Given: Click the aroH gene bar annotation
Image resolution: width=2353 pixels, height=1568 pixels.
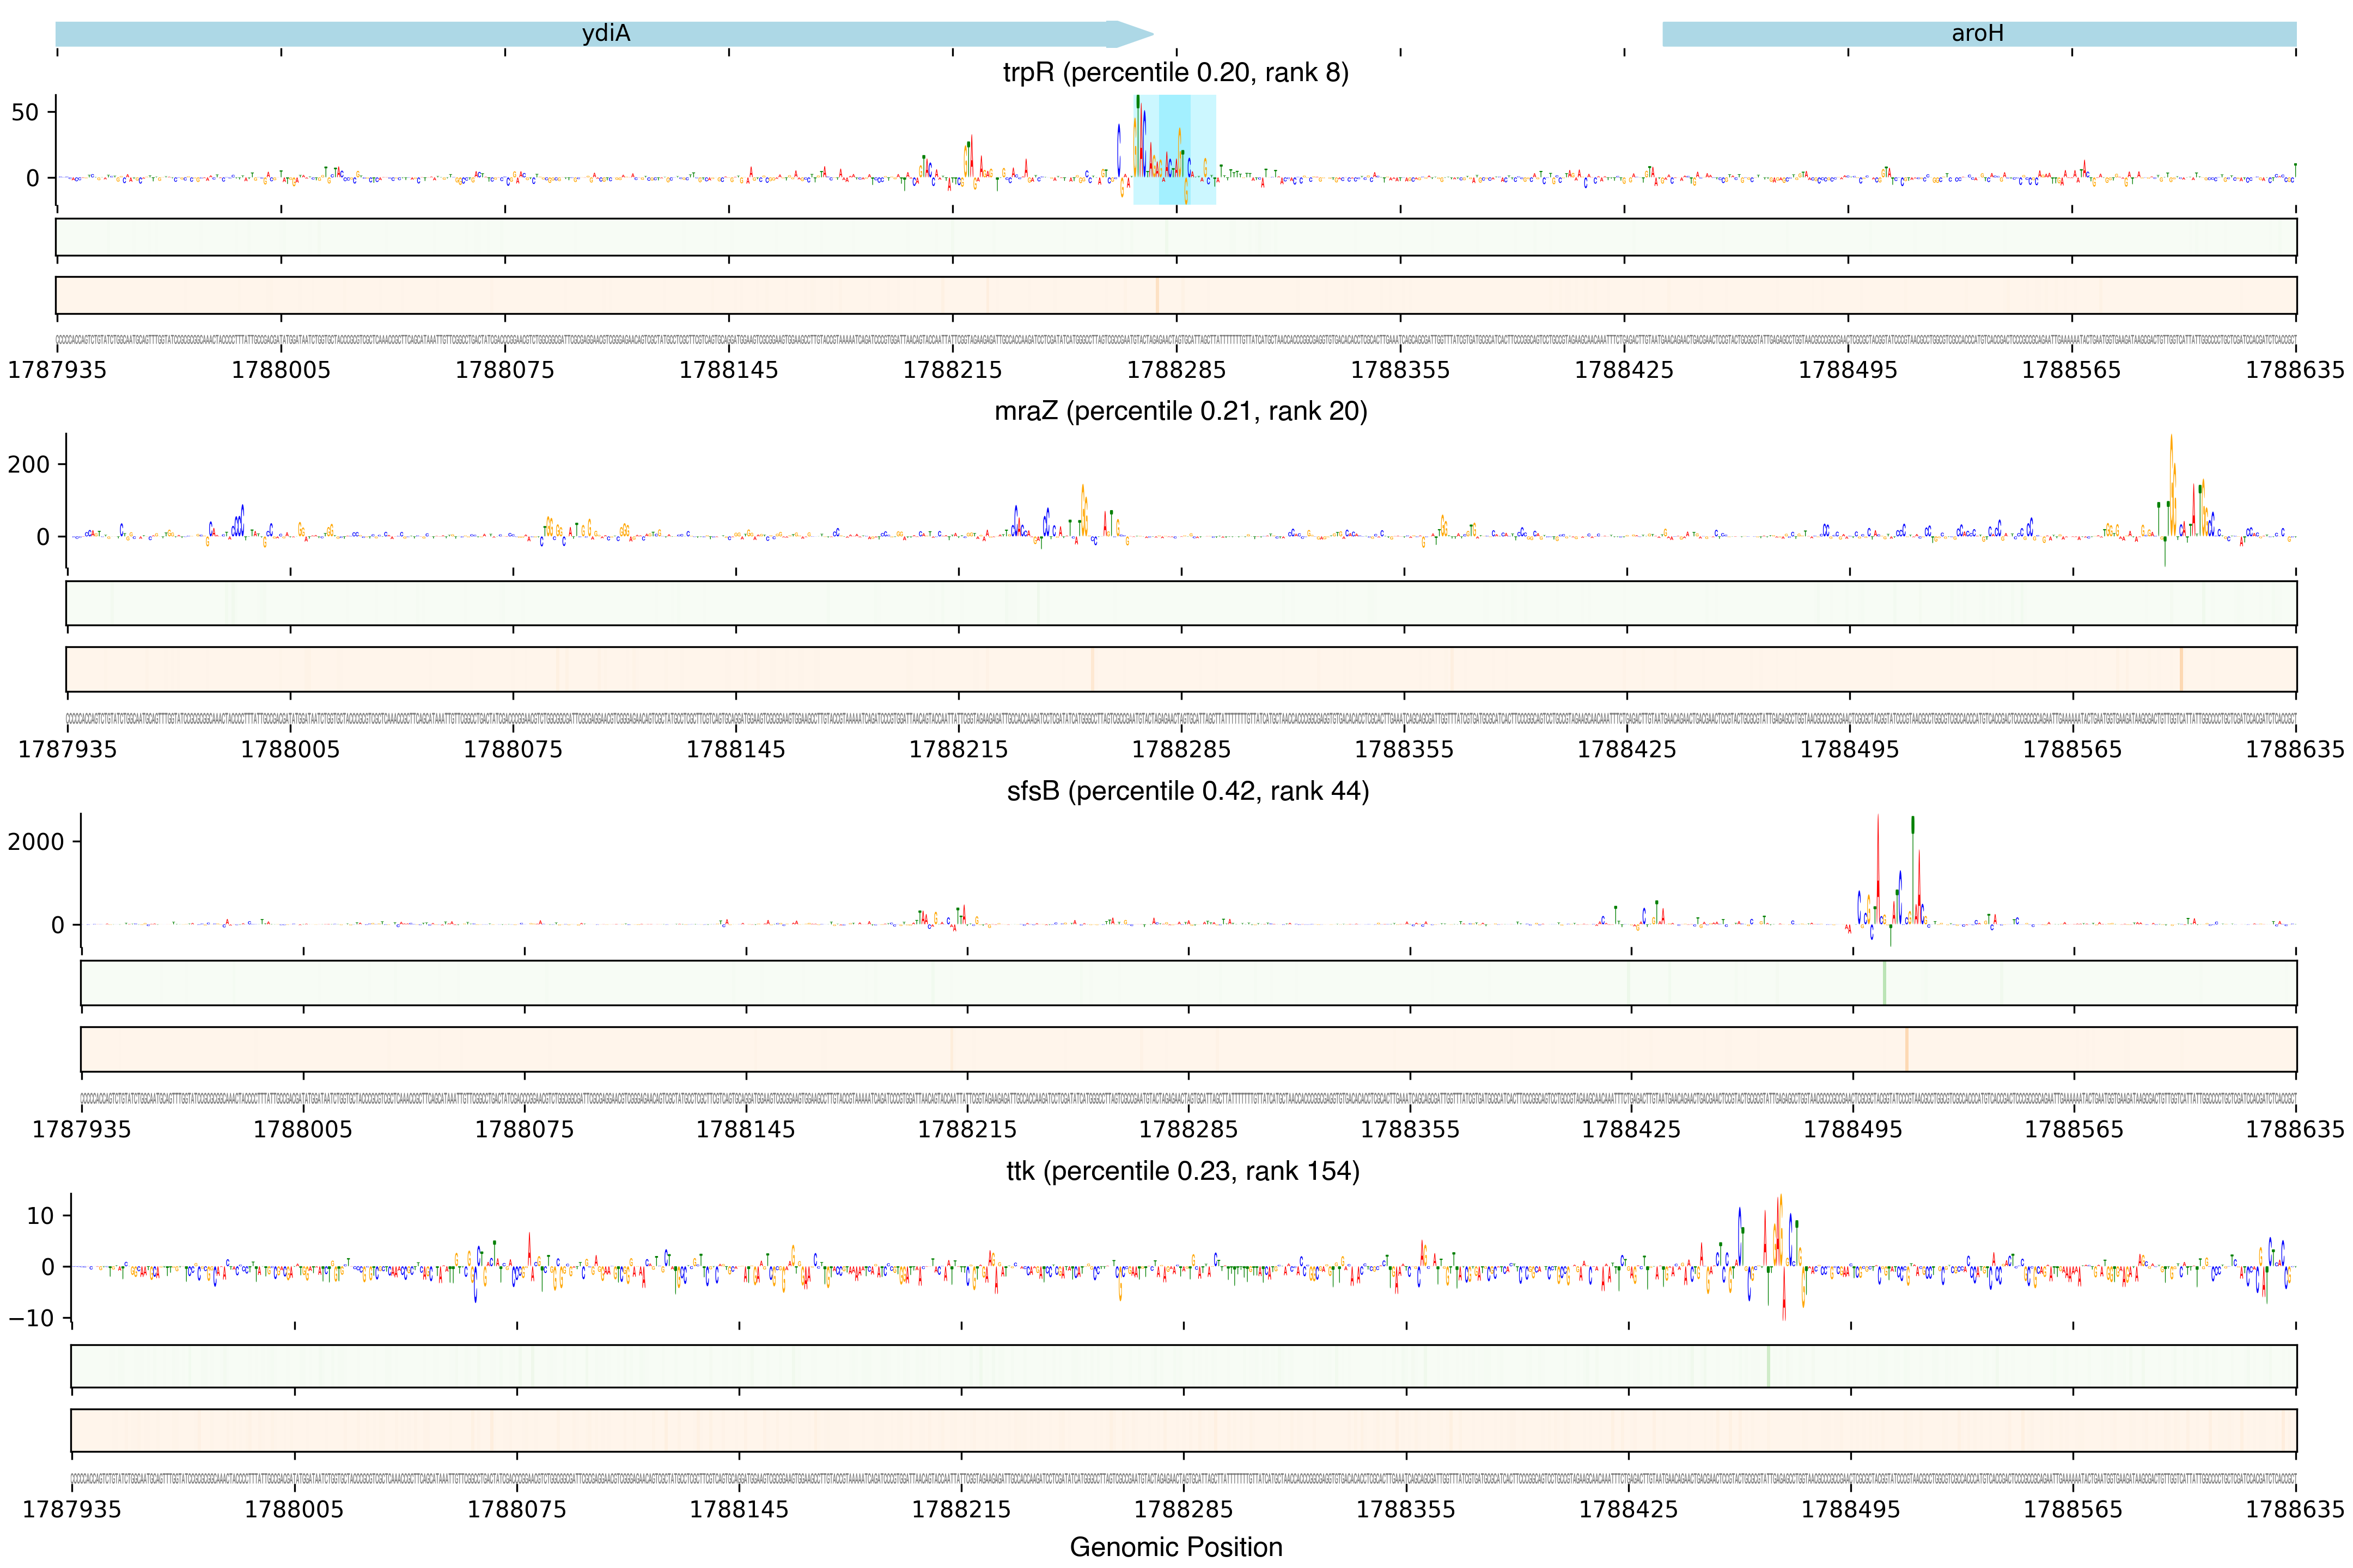Looking at the screenshot, I should [x=1978, y=34].
